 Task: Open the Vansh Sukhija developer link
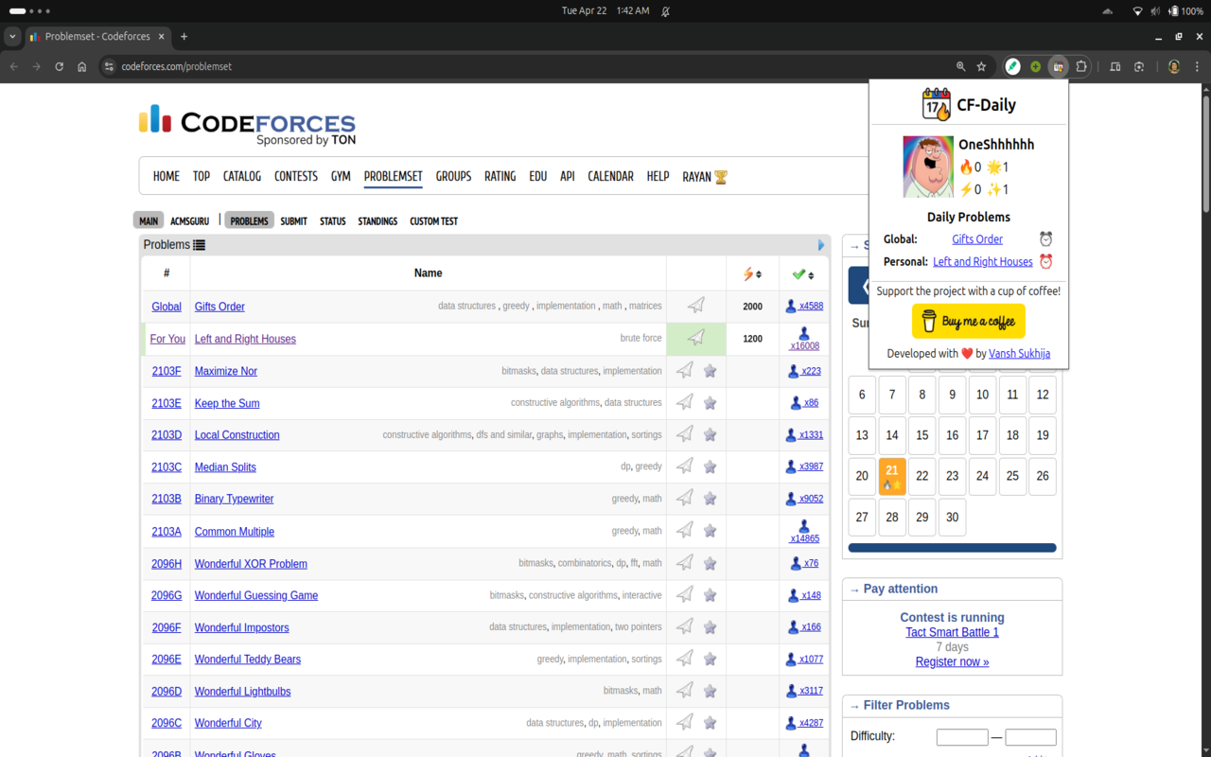pyautogui.click(x=1019, y=353)
